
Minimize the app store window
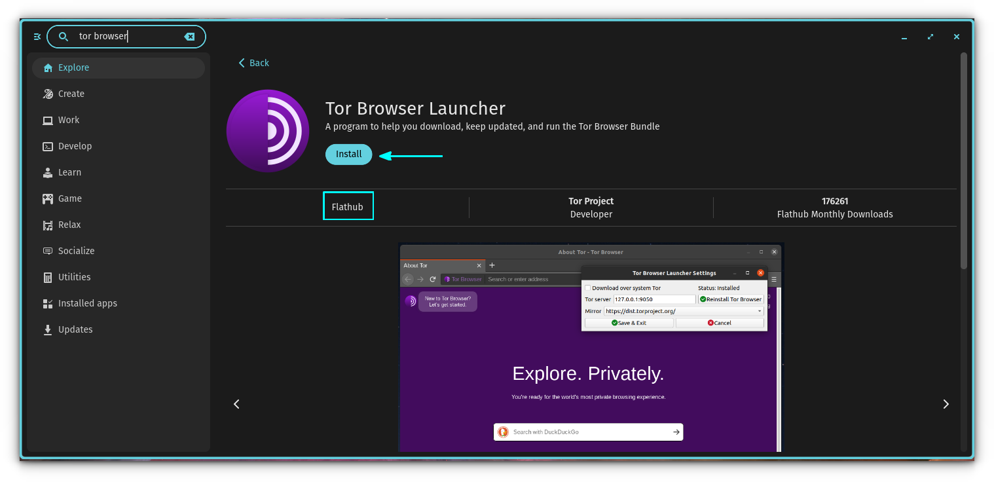904,37
